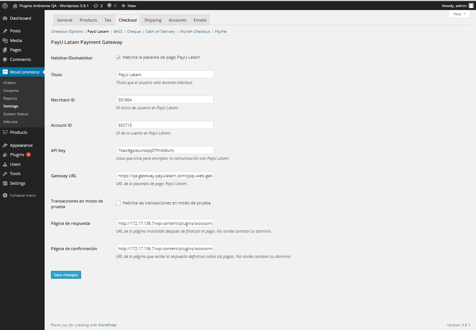
Task: Click the Tools wrench icon
Action: 5,174
